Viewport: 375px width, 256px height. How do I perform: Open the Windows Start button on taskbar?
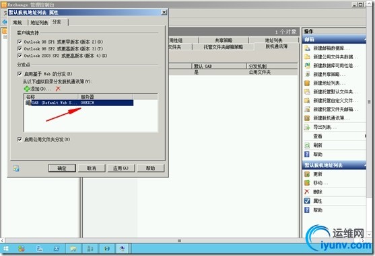point(6,249)
